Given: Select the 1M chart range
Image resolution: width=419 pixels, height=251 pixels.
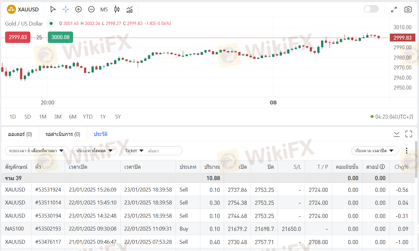Looking at the screenshot, I should pyautogui.click(x=43, y=117).
